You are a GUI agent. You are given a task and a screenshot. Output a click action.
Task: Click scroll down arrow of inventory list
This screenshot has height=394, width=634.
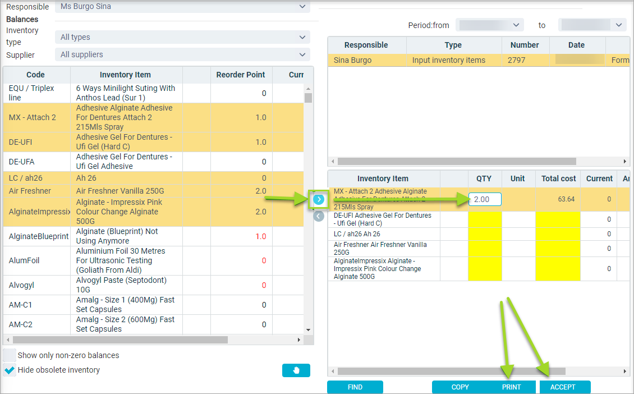pos(308,330)
